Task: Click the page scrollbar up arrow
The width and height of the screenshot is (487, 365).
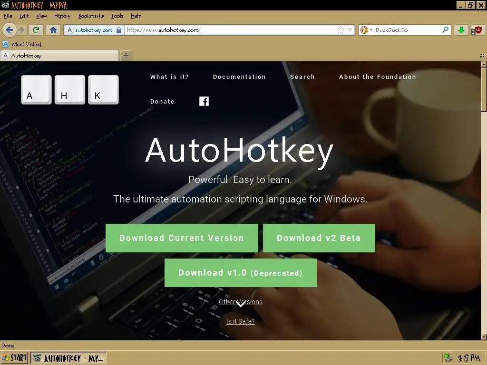Action: point(484,64)
